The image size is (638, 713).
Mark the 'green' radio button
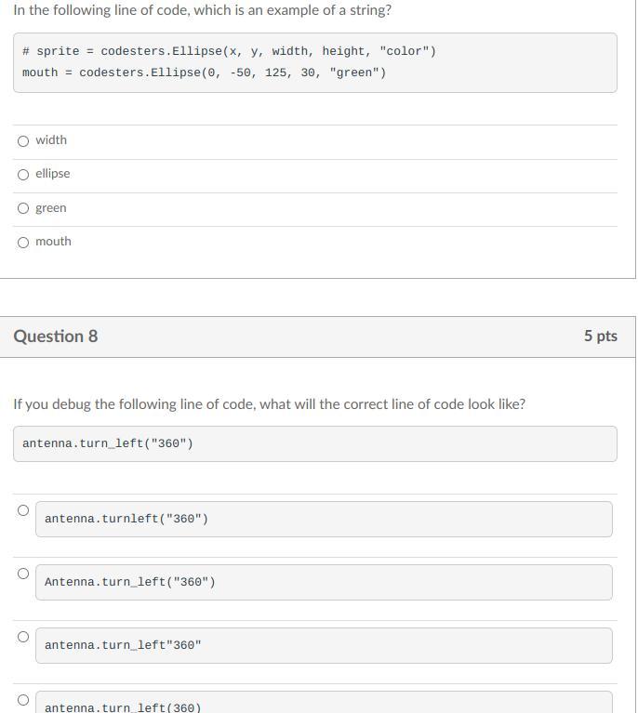23,208
